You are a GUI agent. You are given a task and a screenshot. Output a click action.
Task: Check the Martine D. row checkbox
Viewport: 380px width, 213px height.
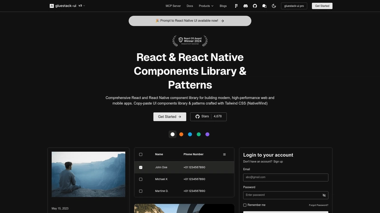pyautogui.click(x=141, y=191)
